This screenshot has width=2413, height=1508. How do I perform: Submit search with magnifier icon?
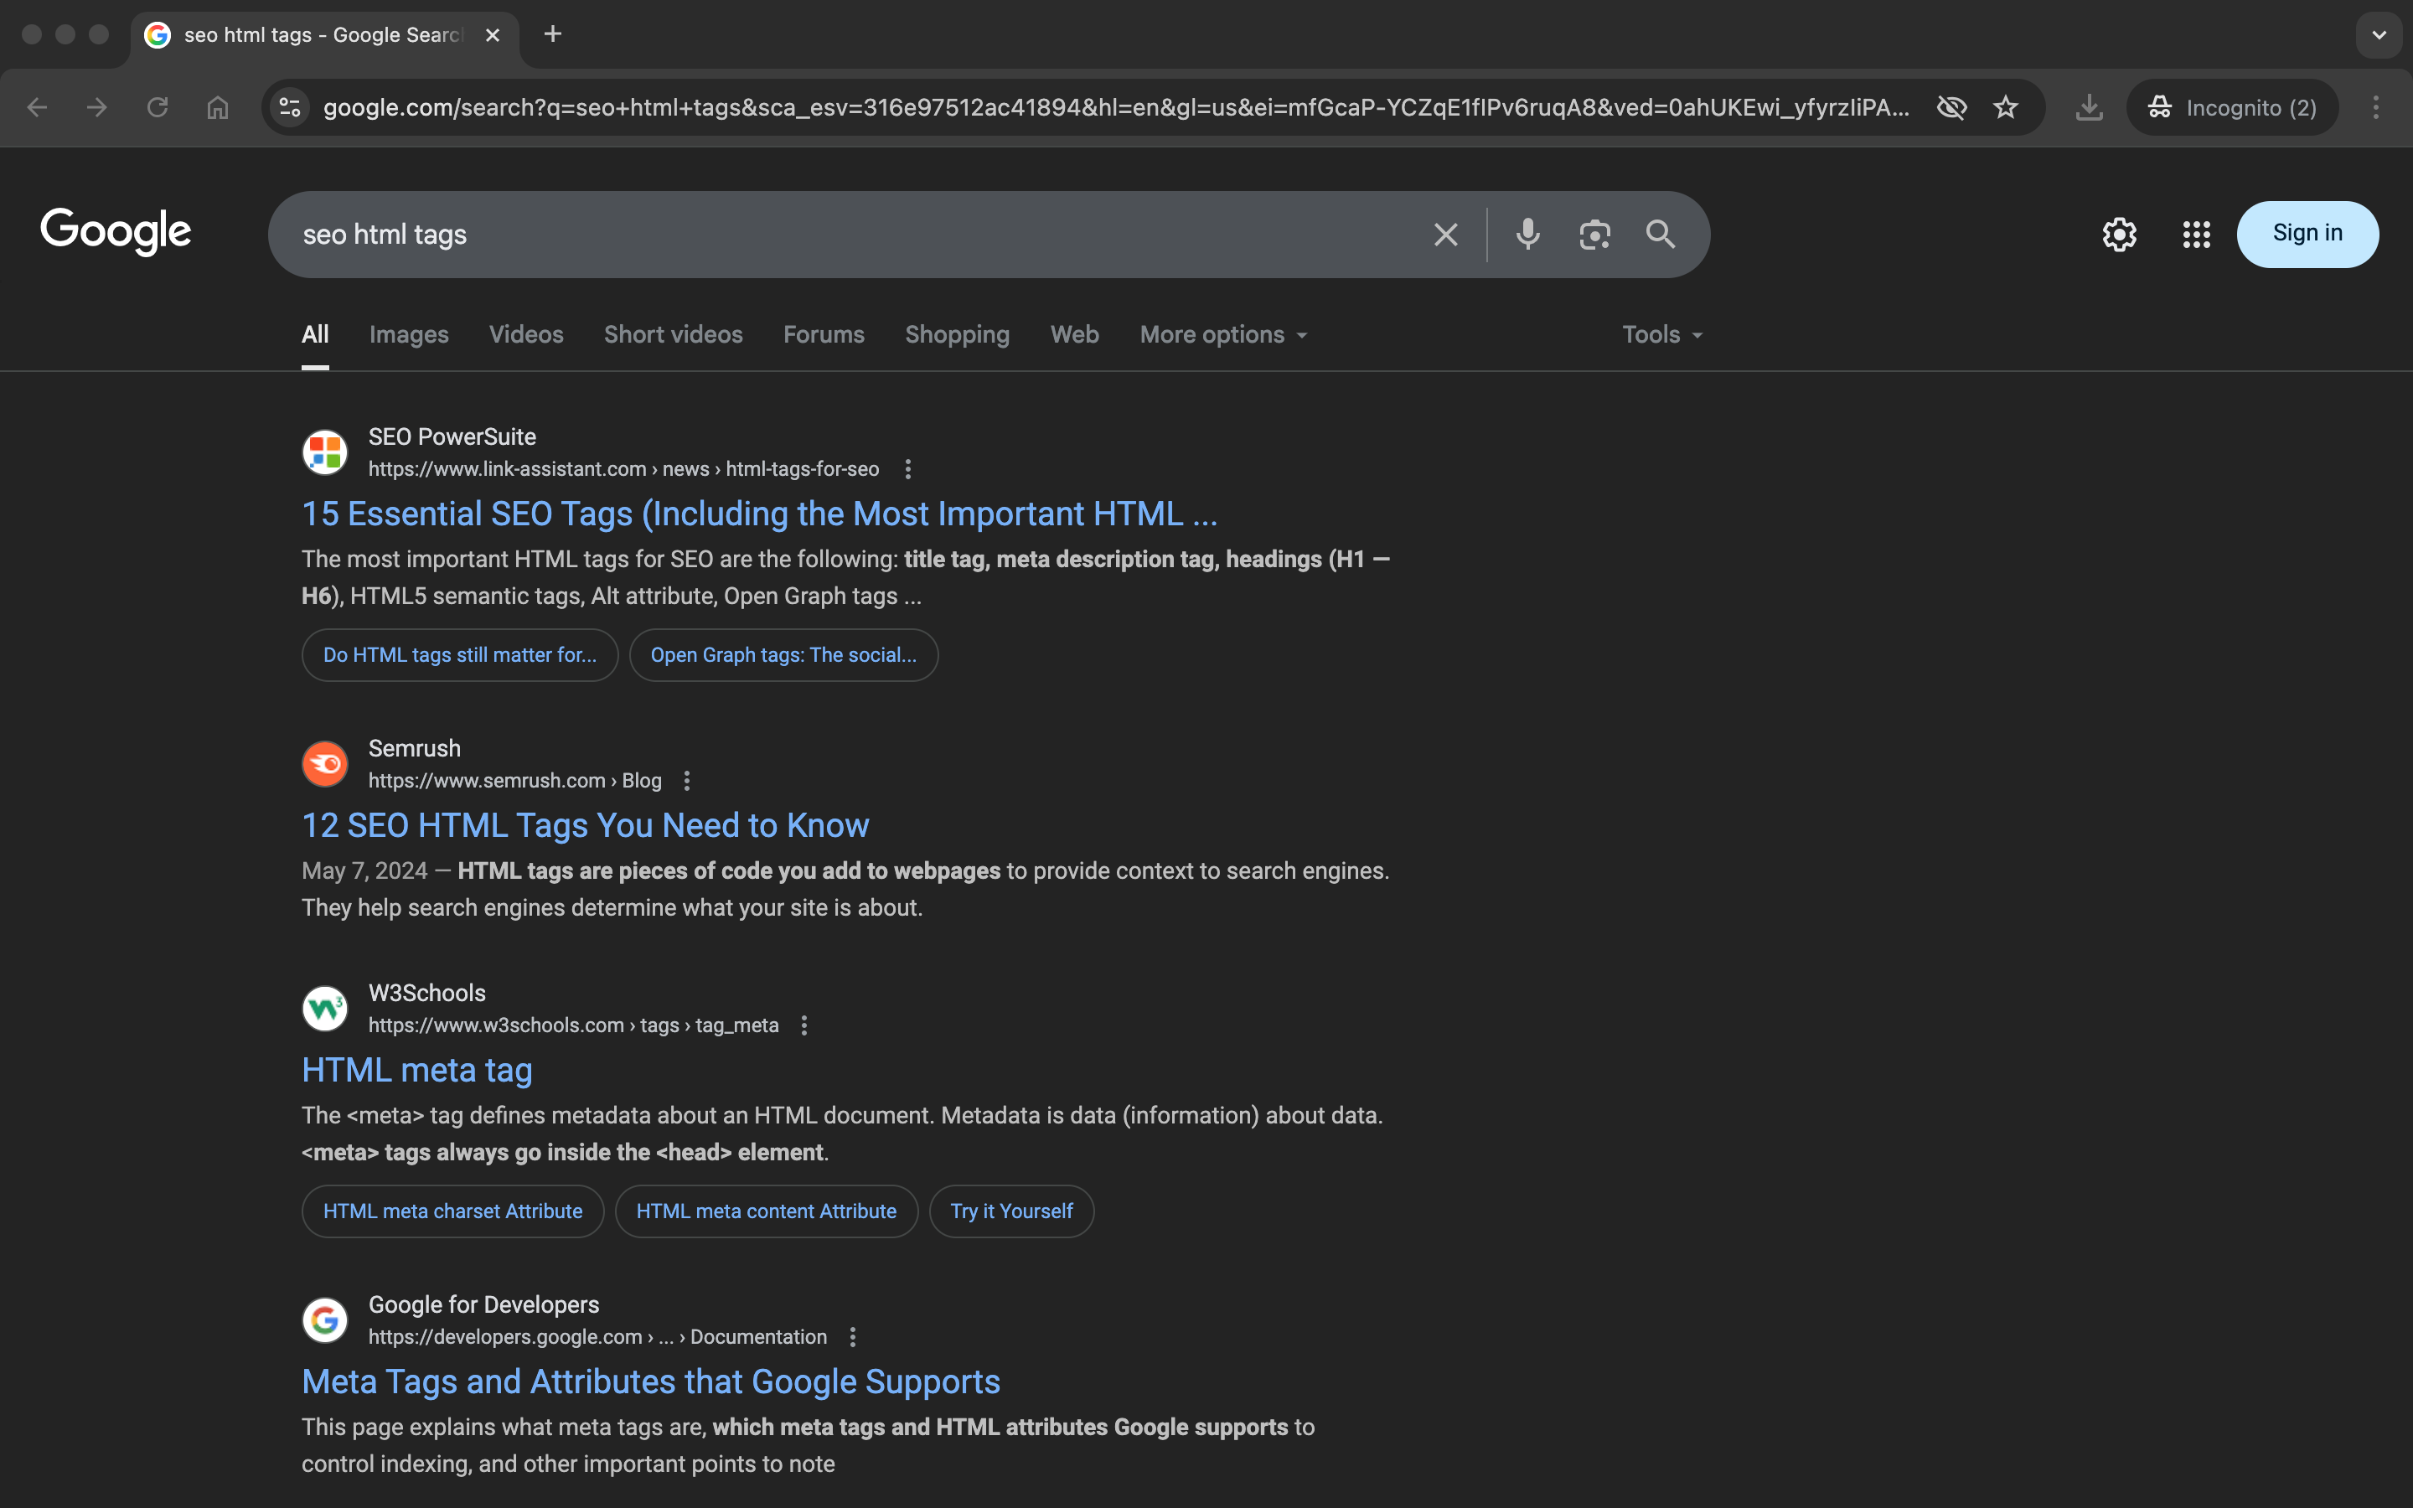pyautogui.click(x=1660, y=235)
